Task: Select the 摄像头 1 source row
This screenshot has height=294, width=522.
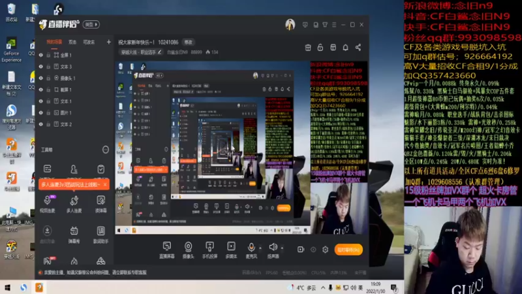Action: (74, 78)
